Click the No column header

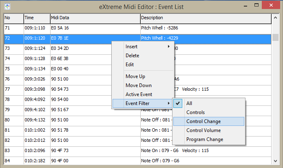coord(14,19)
